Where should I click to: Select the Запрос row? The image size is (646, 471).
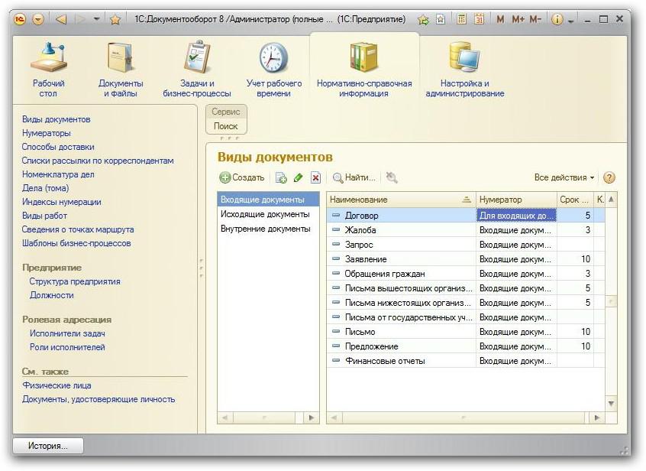(466, 245)
